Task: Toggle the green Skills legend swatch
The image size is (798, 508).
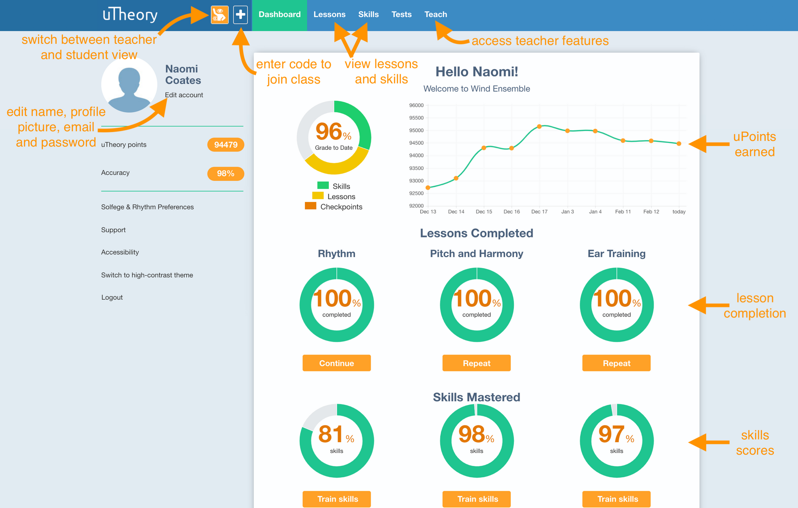Action: click(x=323, y=186)
